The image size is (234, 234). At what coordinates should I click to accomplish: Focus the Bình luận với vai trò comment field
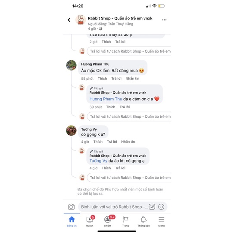pyautogui.click(x=115, y=207)
